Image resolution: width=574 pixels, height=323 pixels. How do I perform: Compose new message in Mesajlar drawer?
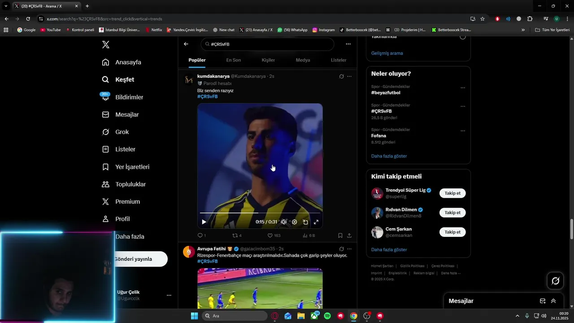coord(543,301)
